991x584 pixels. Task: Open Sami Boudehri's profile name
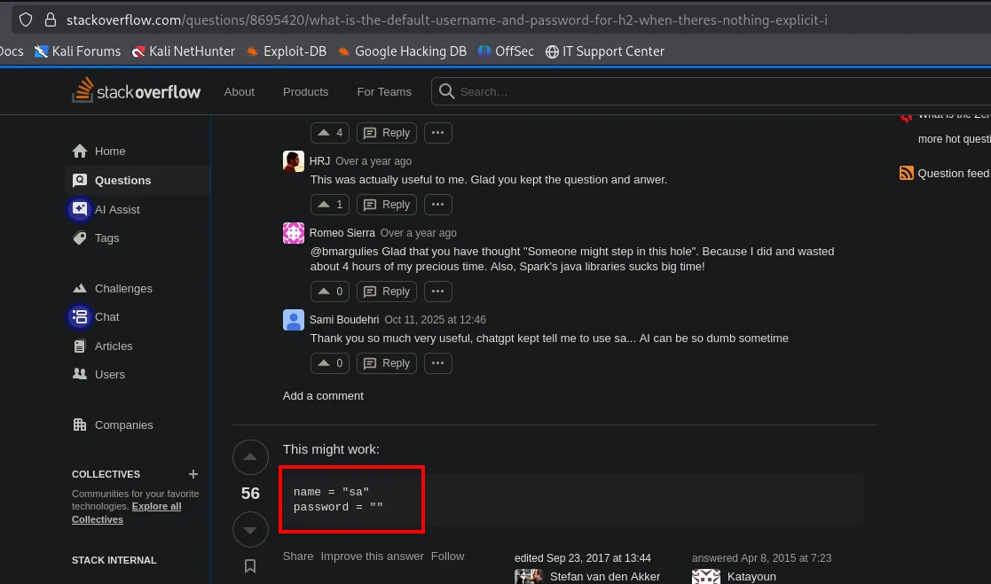[x=344, y=319]
